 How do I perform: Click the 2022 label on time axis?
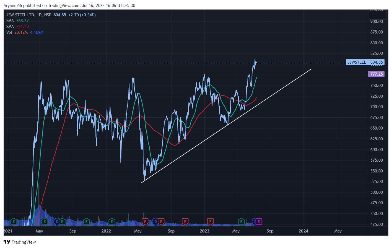pyautogui.click(x=106, y=231)
